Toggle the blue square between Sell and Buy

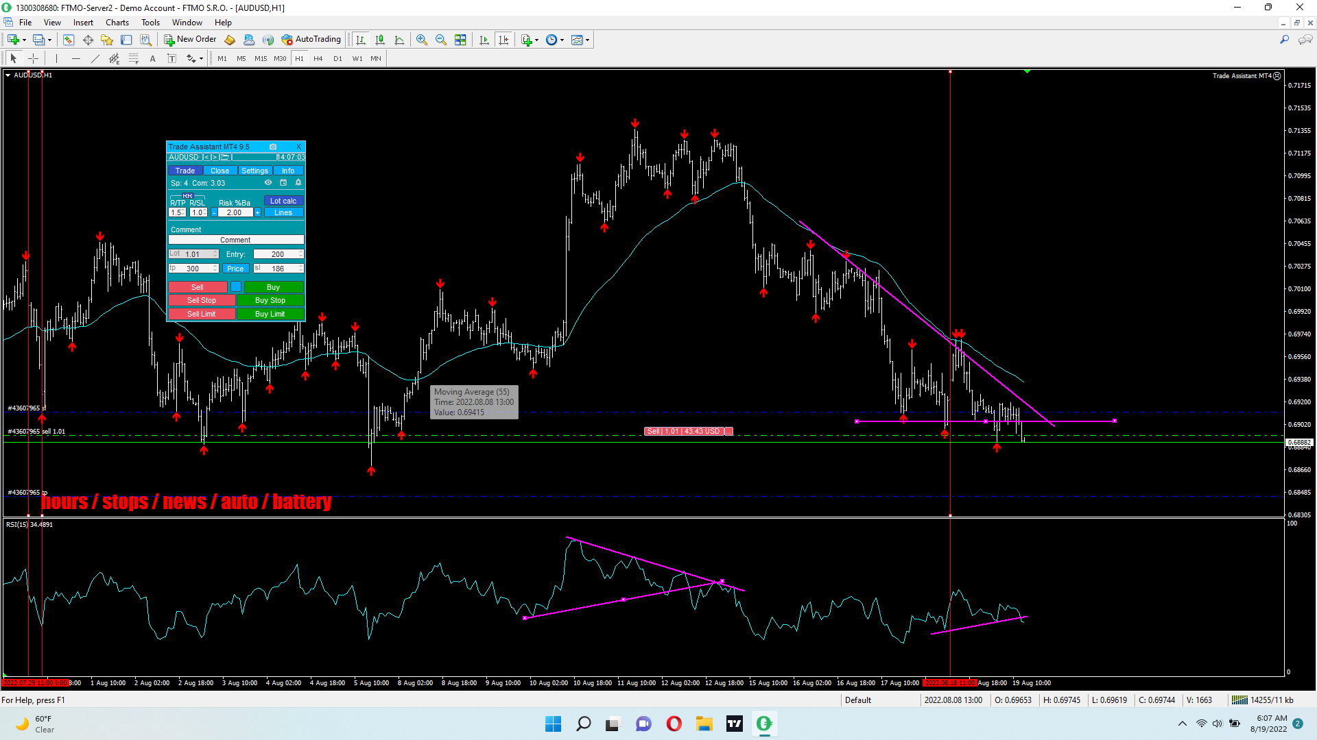[x=236, y=287]
